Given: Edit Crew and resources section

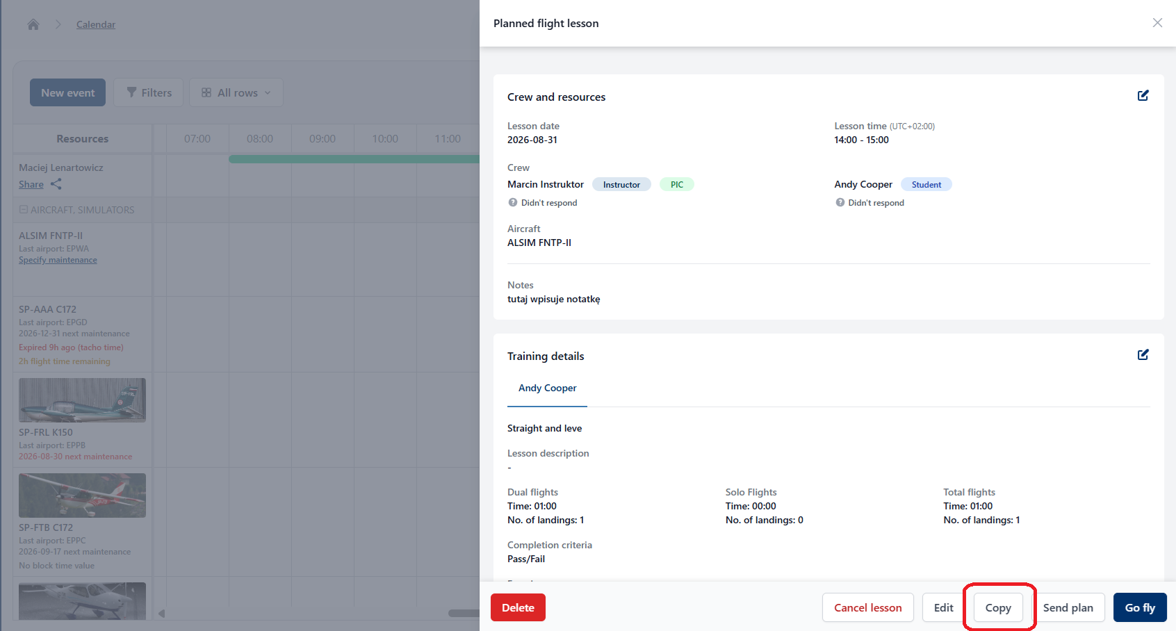Looking at the screenshot, I should pyautogui.click(x=1143, y=96).
